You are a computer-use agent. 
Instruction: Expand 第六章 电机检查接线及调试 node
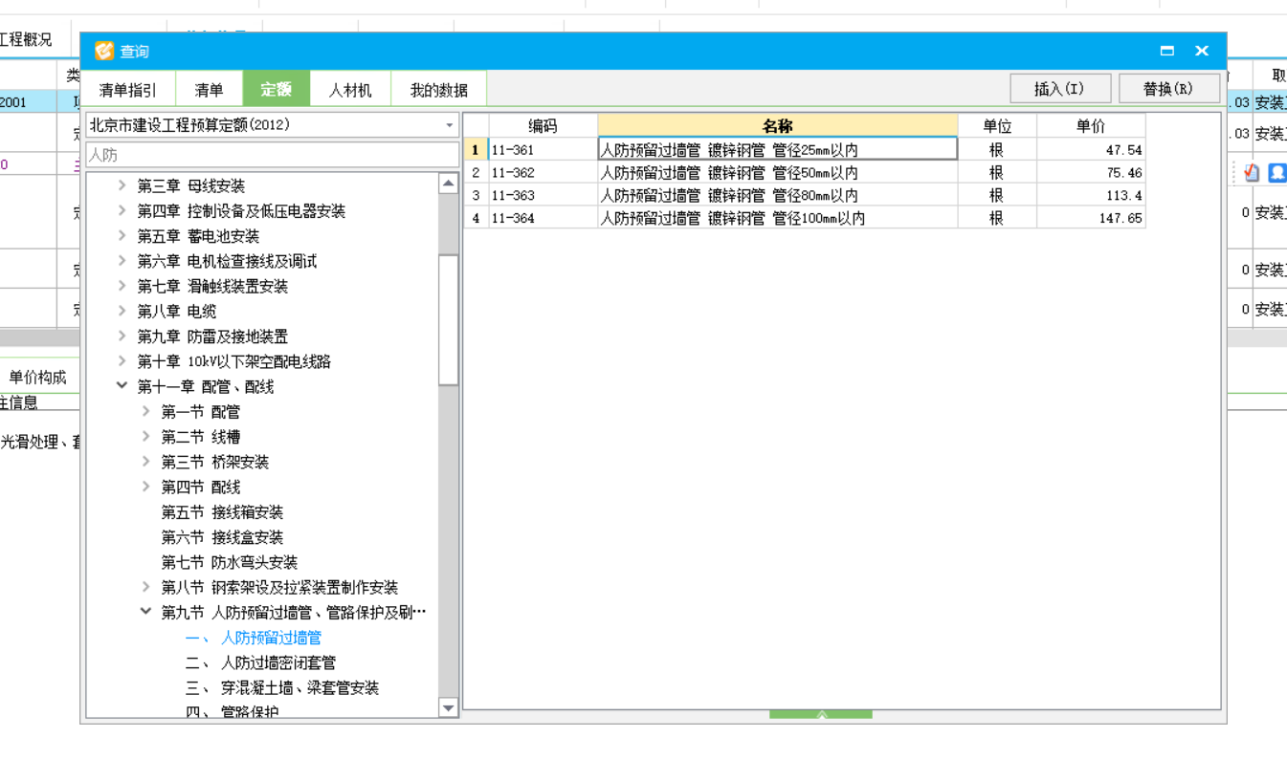[x=122, y=260]
